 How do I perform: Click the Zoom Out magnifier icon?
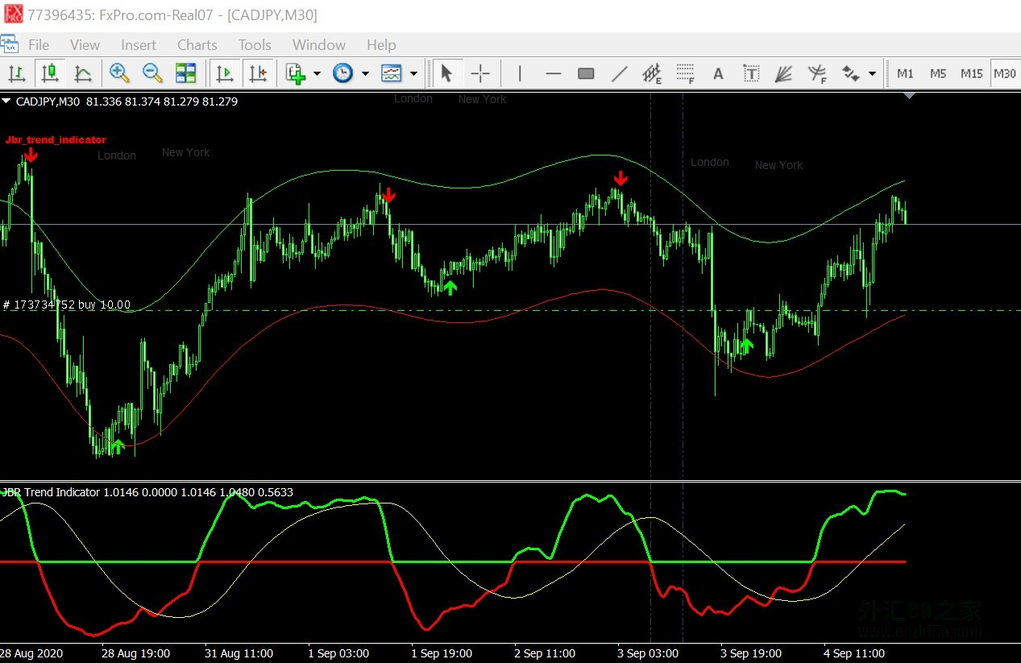152,73
